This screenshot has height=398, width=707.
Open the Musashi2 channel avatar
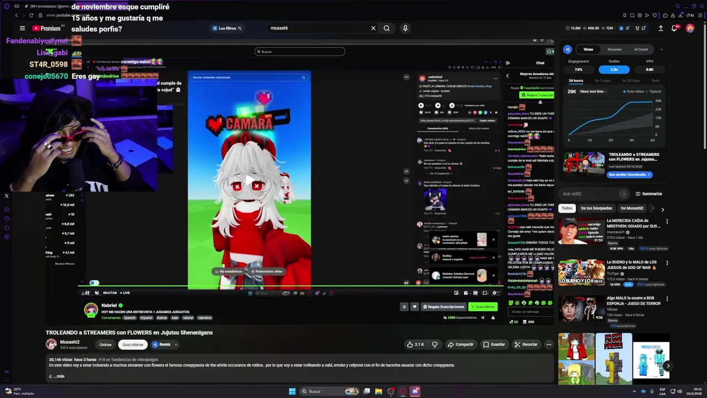click(x=51, y=344)
